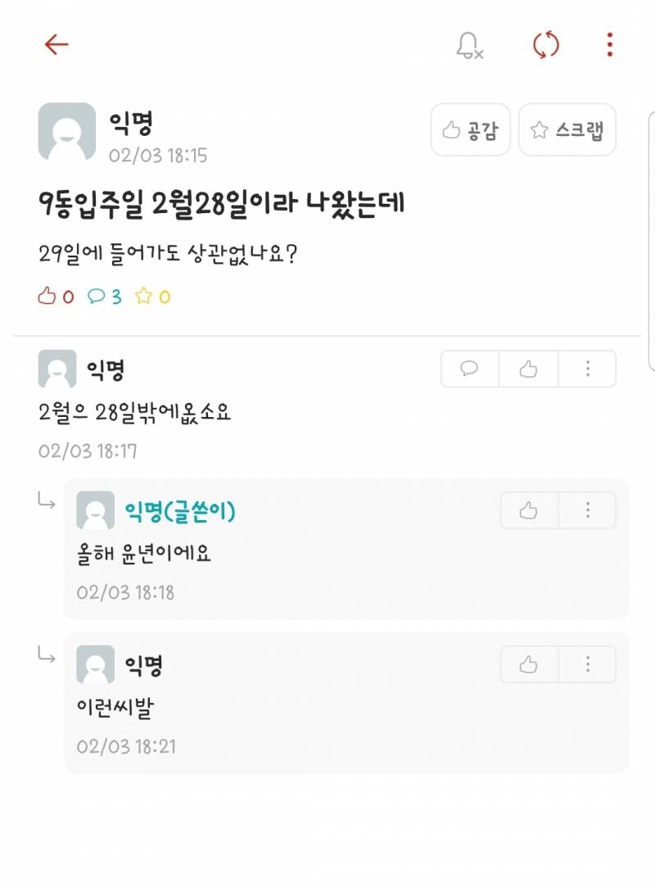
Task: Open the three-dot menu on the last comment
Action: (587, 664)
